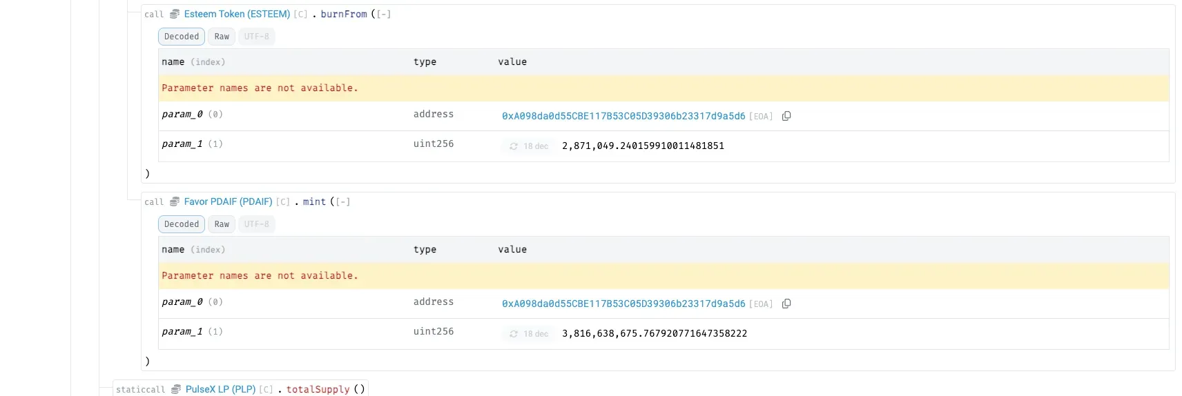
Task: Click the [EOA] tag in mint address row
Action: point(761,304)
